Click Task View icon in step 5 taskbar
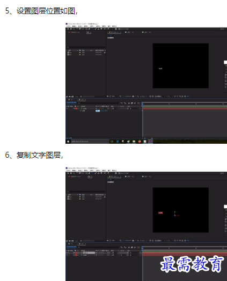The height and width of the screenshot is (281, 227). [x=112, y=142]
